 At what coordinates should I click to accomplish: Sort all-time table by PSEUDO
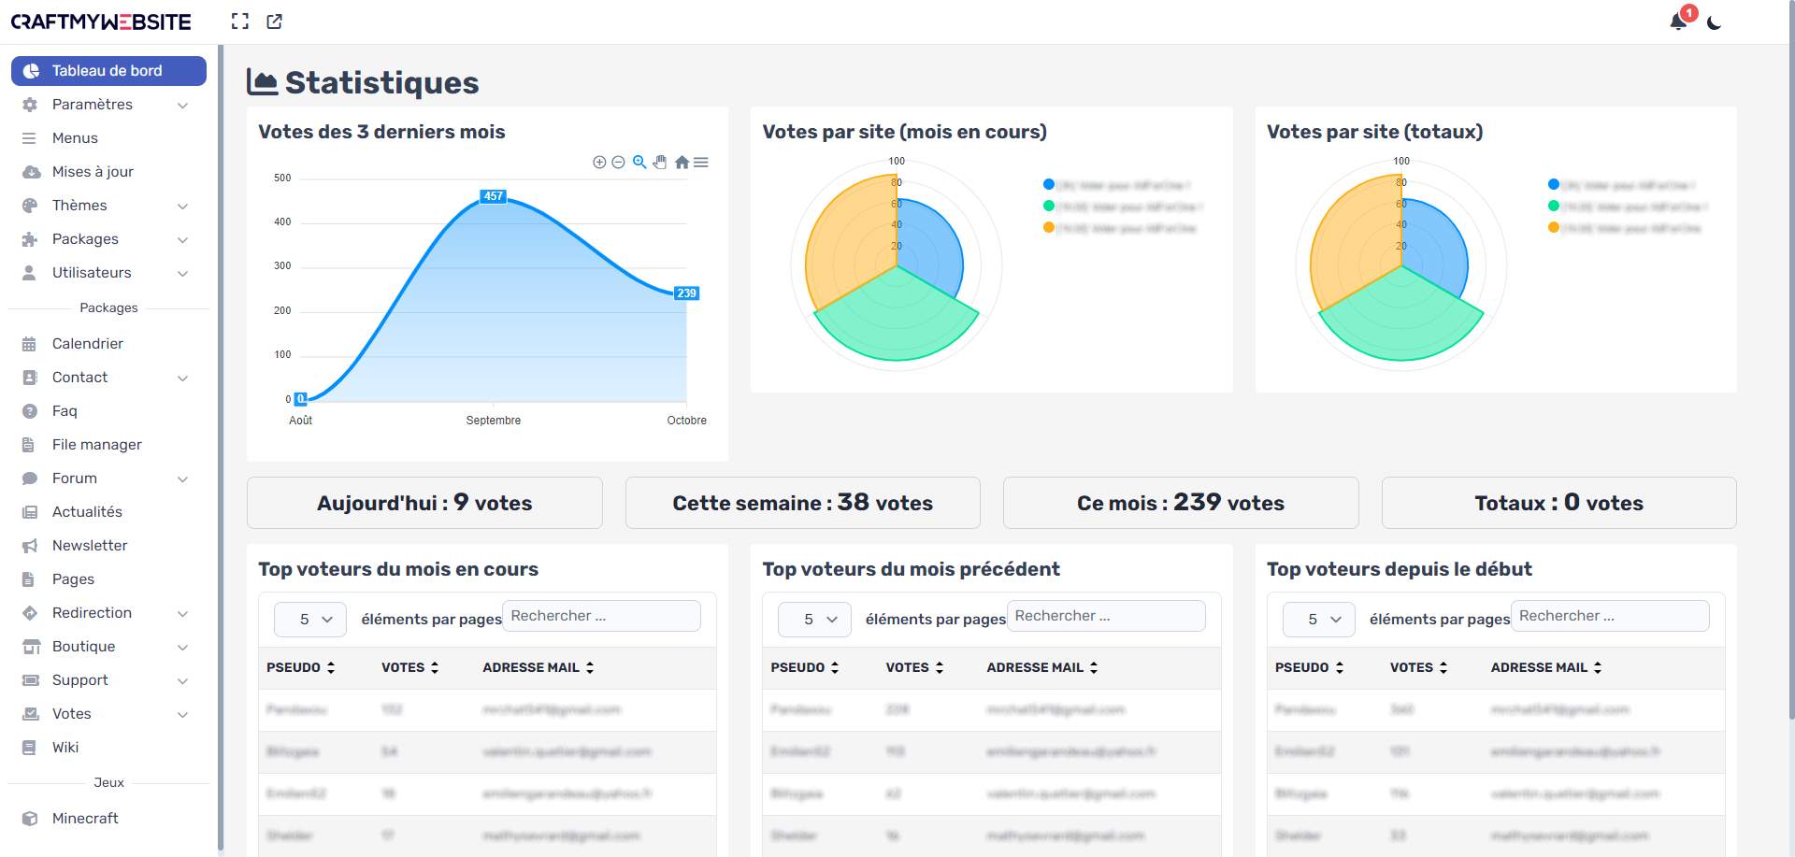pos(1310,667)
